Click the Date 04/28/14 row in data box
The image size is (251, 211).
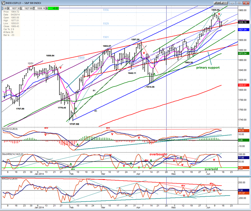tap(11, 15)
